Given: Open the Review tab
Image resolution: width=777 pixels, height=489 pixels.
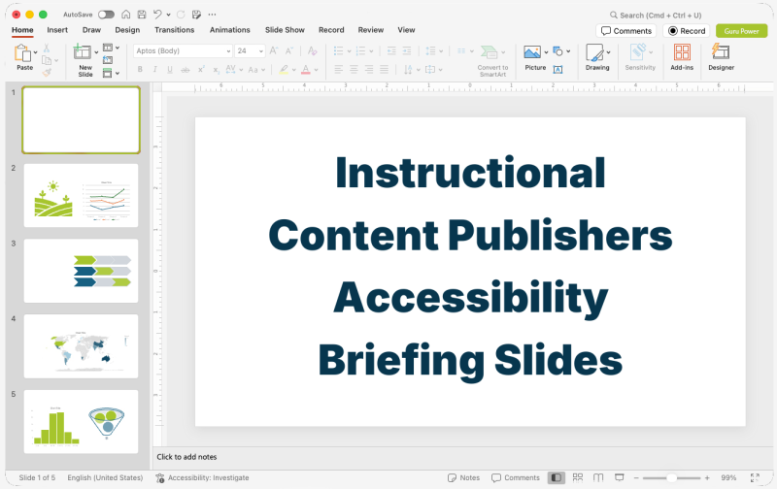Looking at the screenshot, I should click(371, 30).
